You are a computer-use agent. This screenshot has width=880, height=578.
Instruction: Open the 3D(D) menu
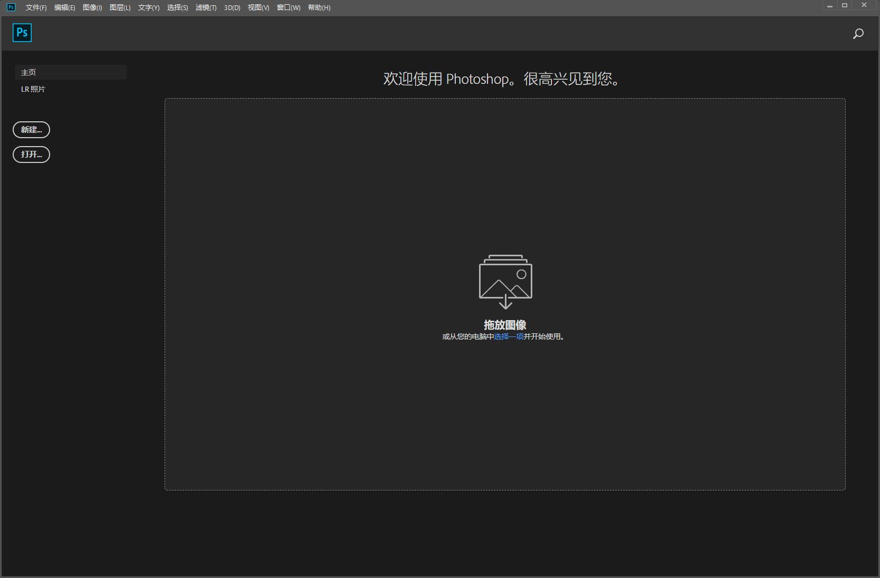[232, 7]
